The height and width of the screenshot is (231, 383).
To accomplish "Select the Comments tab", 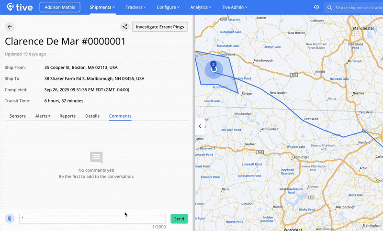I will coord(120,116).
